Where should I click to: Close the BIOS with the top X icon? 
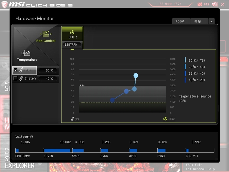click(x=223, y=4)
